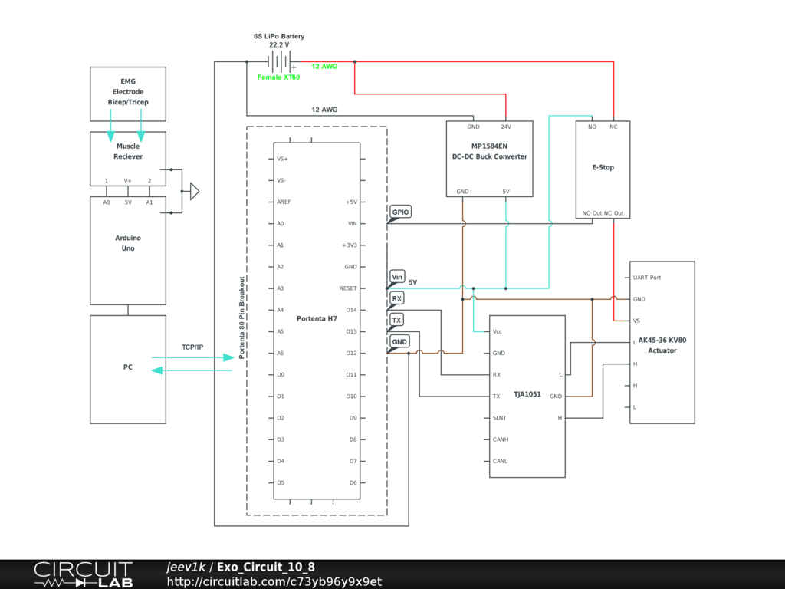785x589 pixels.
Task: Click the ground symbol beside Muscle Receiver
Action: pos(193,191)
